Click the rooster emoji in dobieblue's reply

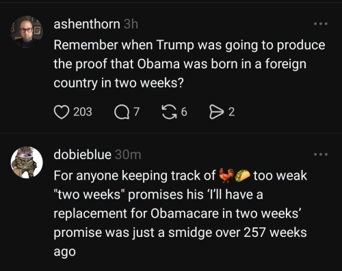click(x=226, y=175)
